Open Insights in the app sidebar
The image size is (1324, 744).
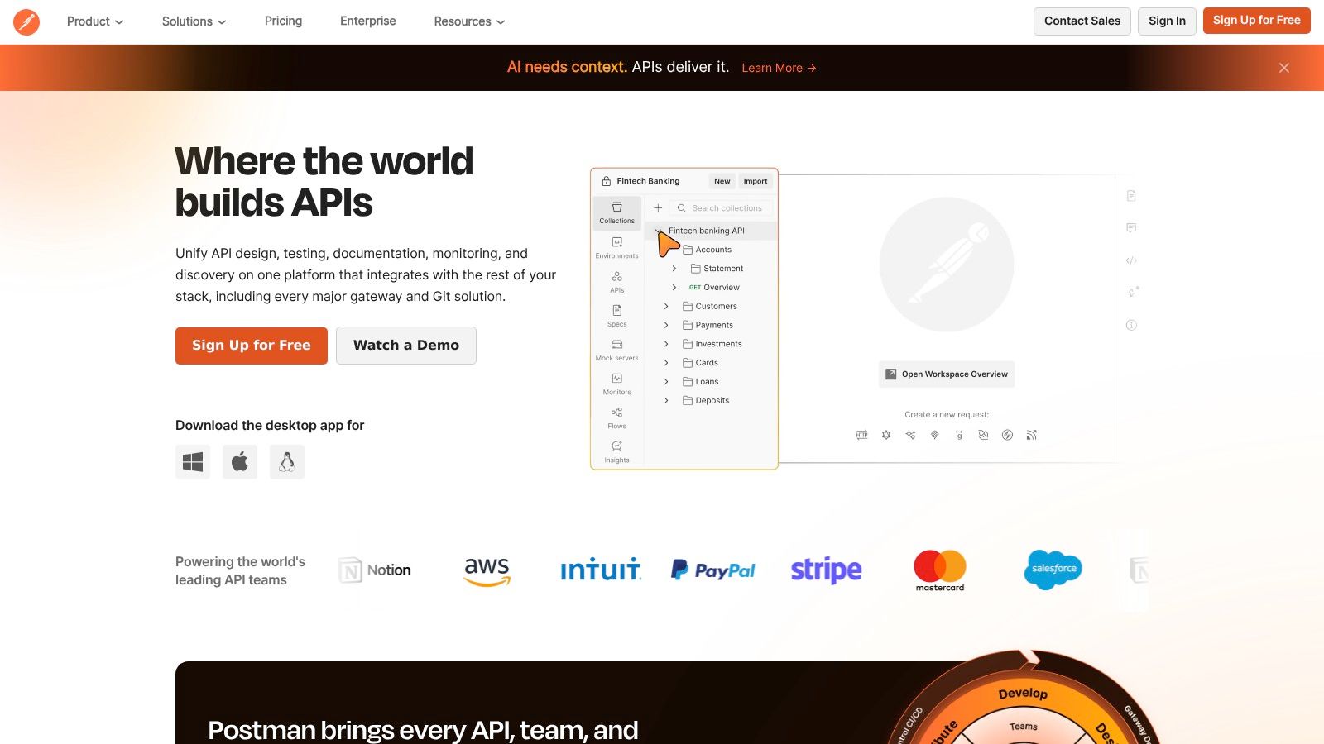click(x=617, y=451)
